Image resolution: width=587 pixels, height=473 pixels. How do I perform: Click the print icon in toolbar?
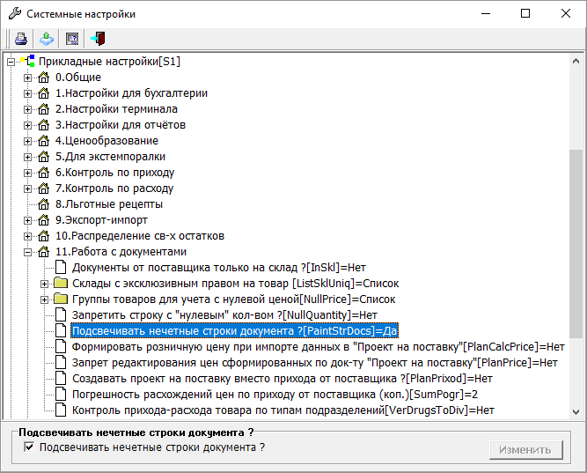coord(20,39)
